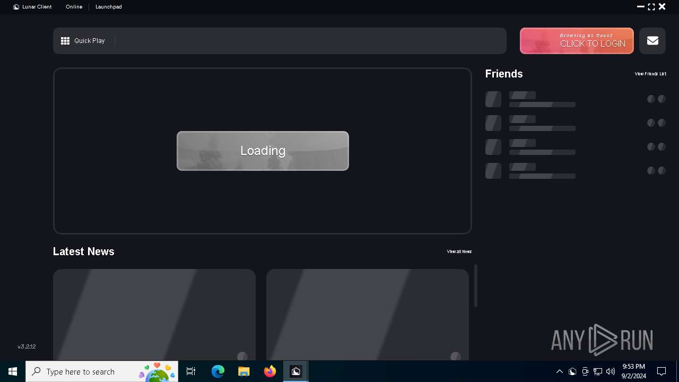Click the Lunar Client logo in title bar
The height and width of the screenshot is (382, 679).
point(16,7)
